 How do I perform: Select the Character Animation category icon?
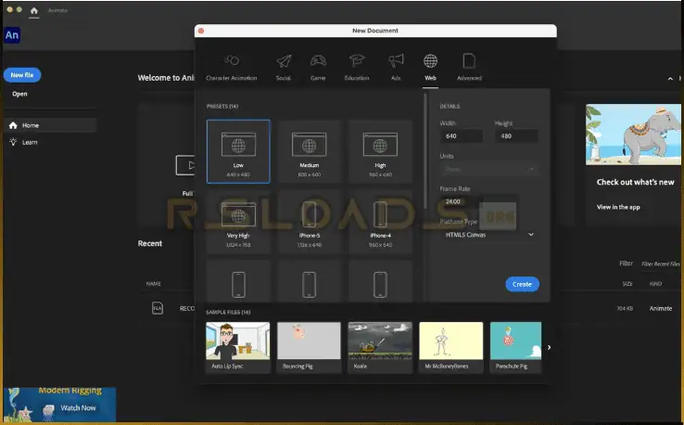(230, 62)
